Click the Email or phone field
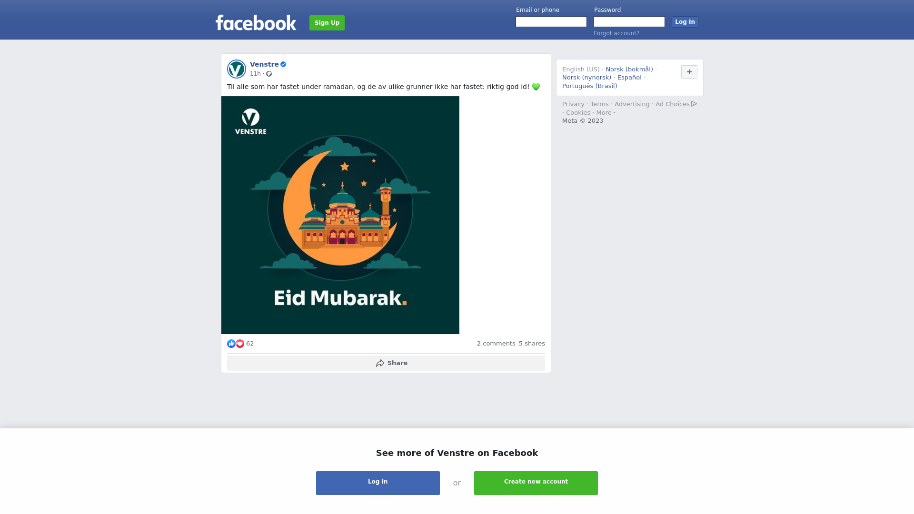Viewport: 914px width, 514px height. click(551, 22)
